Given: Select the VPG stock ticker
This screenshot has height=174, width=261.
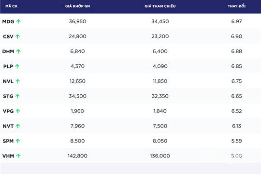Looking at the screenshot, I should click(8, 111).
